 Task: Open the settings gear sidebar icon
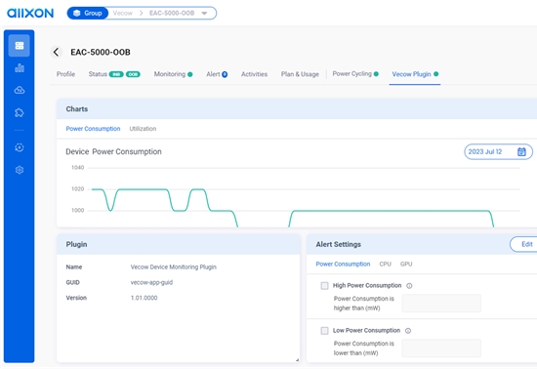click(x=20, y=170)
